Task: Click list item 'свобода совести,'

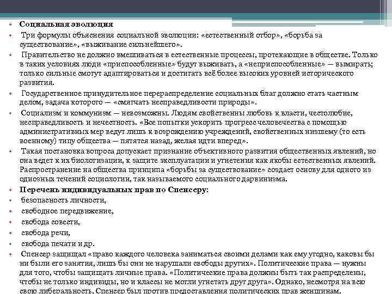Action: tap(51, 222)
